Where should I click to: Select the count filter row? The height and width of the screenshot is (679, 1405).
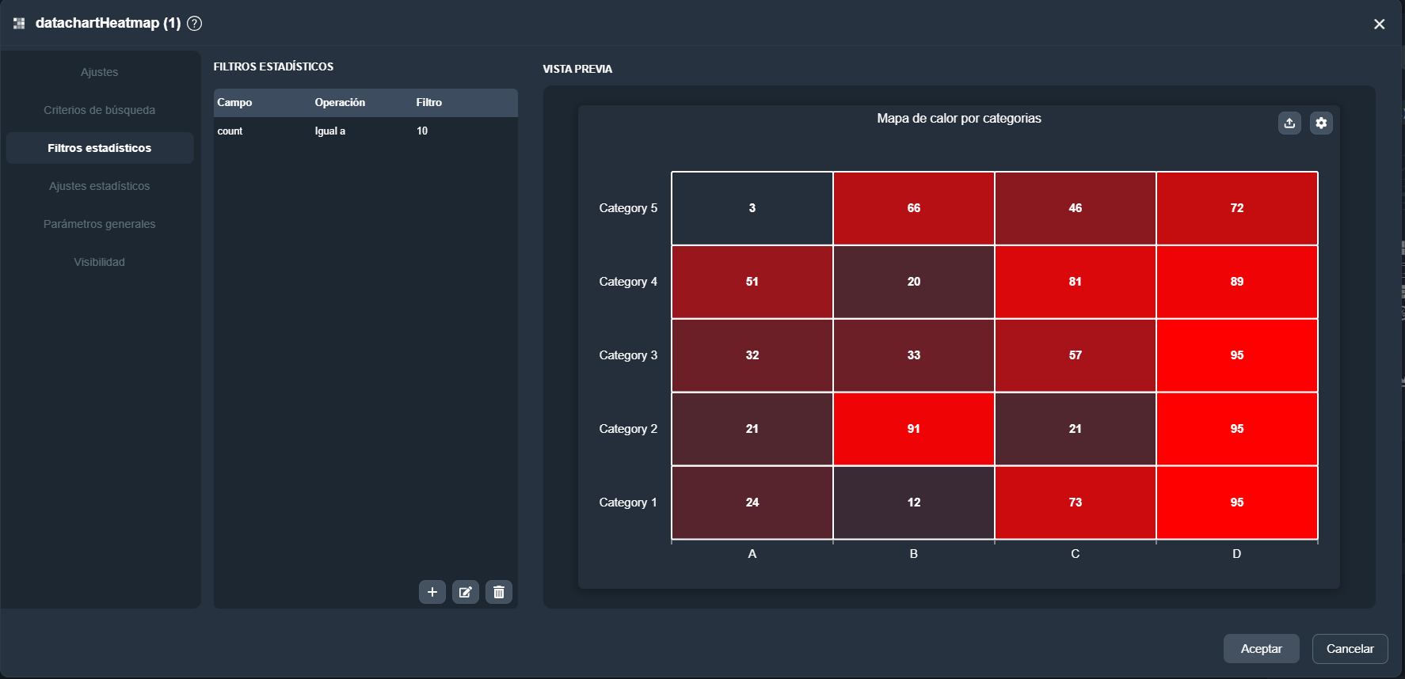pos(365,131)
